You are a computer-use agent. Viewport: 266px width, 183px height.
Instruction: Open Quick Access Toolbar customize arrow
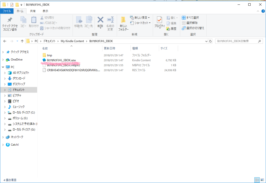21,5
